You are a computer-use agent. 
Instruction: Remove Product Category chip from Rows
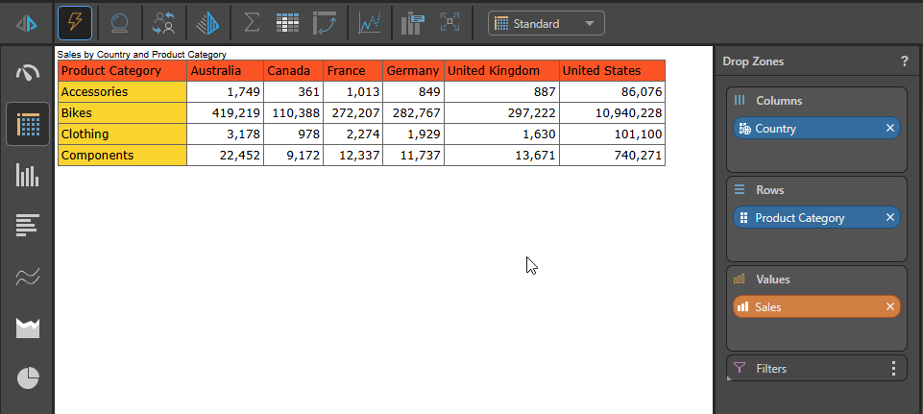click(890, 217)
